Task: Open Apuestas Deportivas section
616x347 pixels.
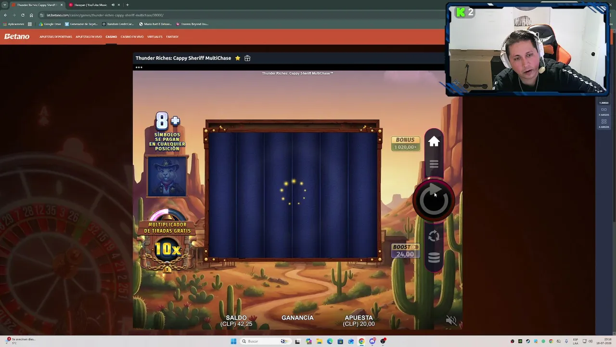Action: pos(56,37)
